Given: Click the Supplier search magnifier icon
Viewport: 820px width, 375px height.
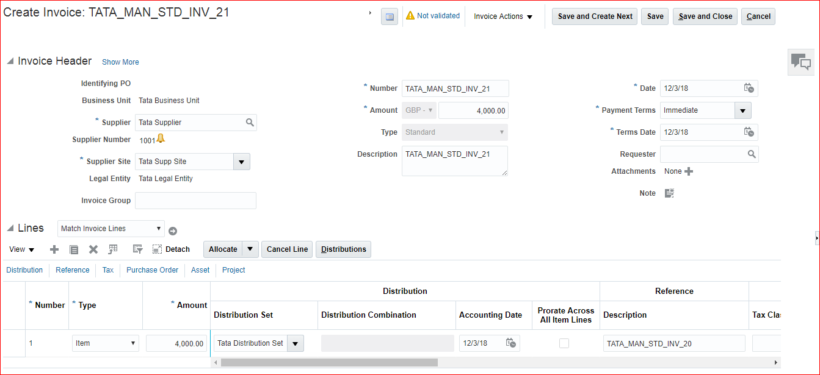Looking at the screenshot, I should [x=250, y=123].
